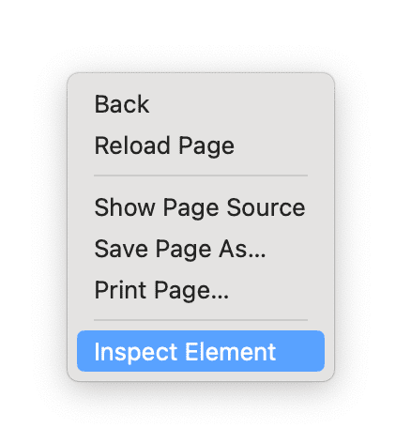Navigate to previous page with Back

(201, 104)
